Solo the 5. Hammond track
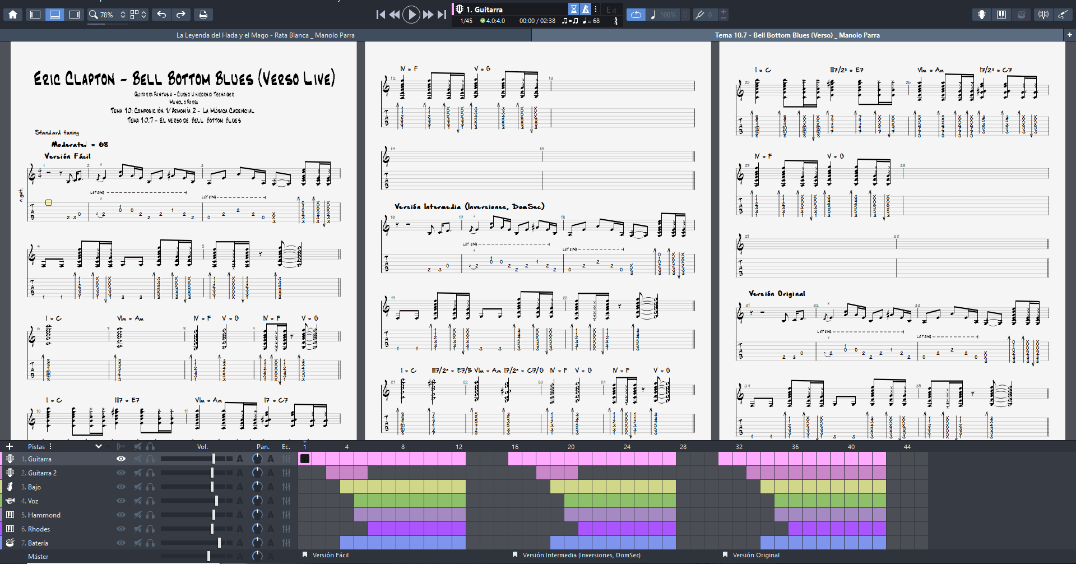Screen dimensions: 1076x564 click(150, 515)
